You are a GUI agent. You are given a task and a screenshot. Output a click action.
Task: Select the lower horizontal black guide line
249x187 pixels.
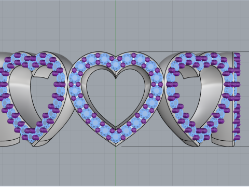tap(185, 147)
